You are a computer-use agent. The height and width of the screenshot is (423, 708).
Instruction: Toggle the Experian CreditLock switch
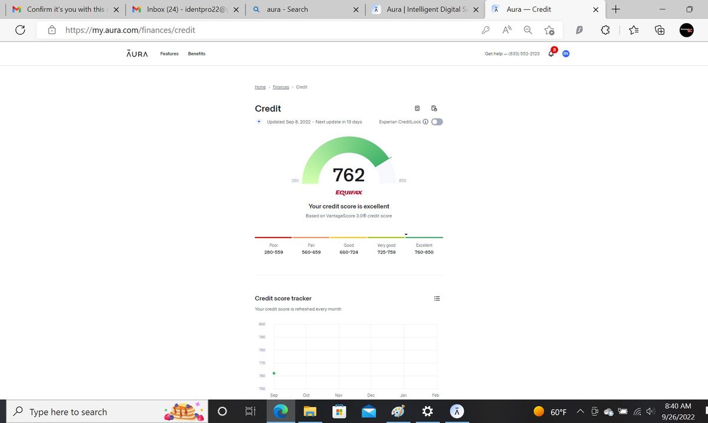tap(437, 122)
